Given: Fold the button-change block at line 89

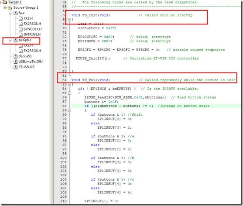Looking at the screenshot, I should pos(69,110).
